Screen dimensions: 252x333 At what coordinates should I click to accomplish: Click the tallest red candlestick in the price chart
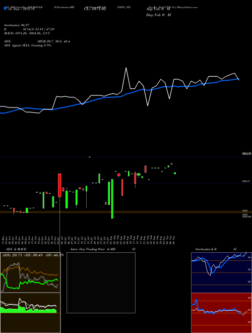coord(59,185)
